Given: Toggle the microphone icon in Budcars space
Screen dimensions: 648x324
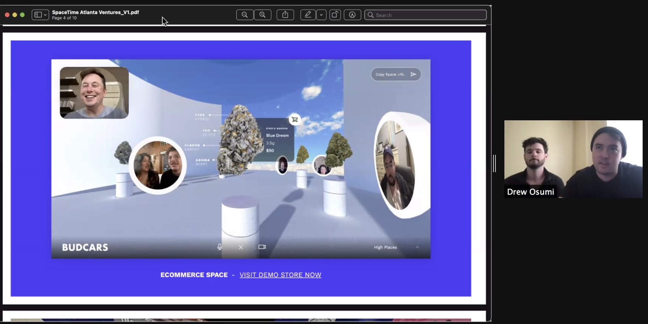Looking at the screenshot, I should pos(220,247).
